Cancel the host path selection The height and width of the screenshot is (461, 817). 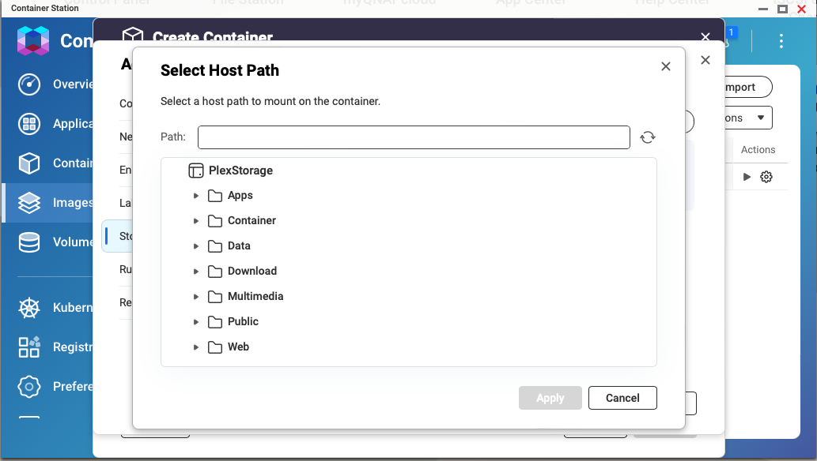(x=622, y=398)
